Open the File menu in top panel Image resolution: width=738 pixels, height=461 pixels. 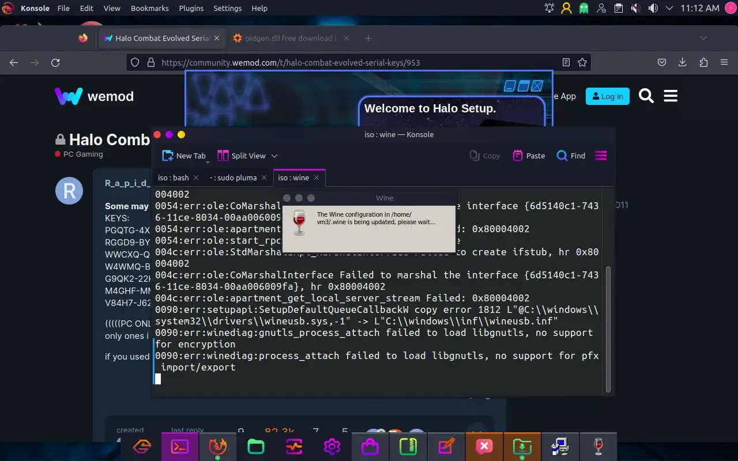[63, 8]
